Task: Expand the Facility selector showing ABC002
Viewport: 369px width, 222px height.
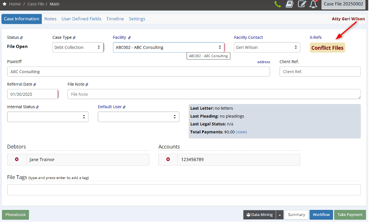Action: click(220, 47)
